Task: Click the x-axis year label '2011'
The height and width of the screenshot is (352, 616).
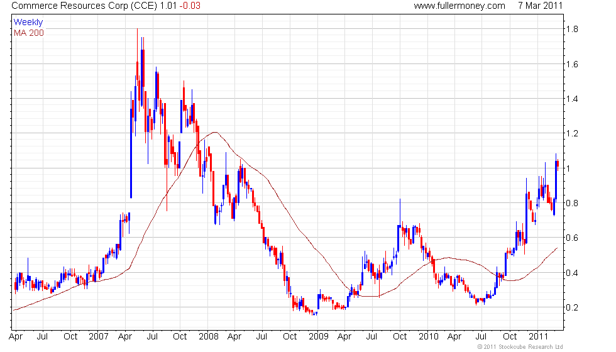Action: pyautogui.click(x=538, y=337)
